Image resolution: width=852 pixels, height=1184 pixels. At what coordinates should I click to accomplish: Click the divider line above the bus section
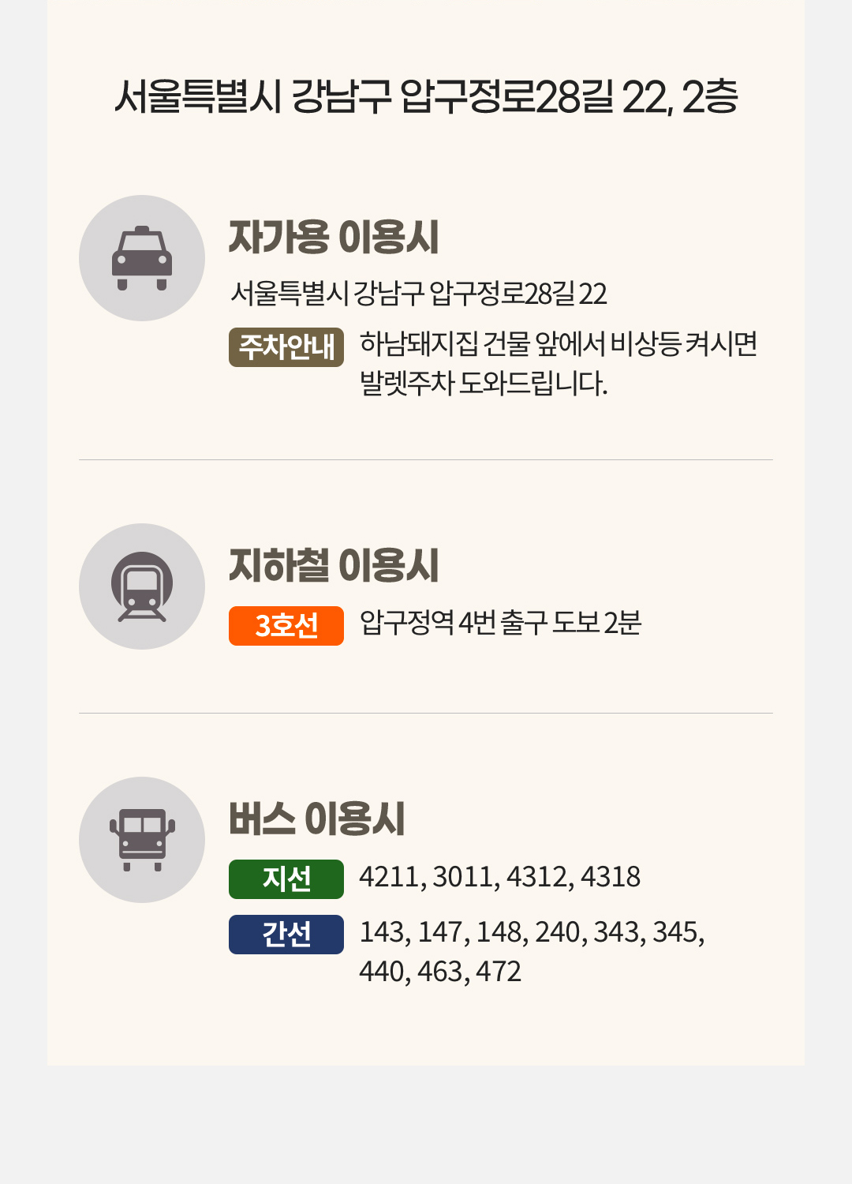click(x=426, y=713)
